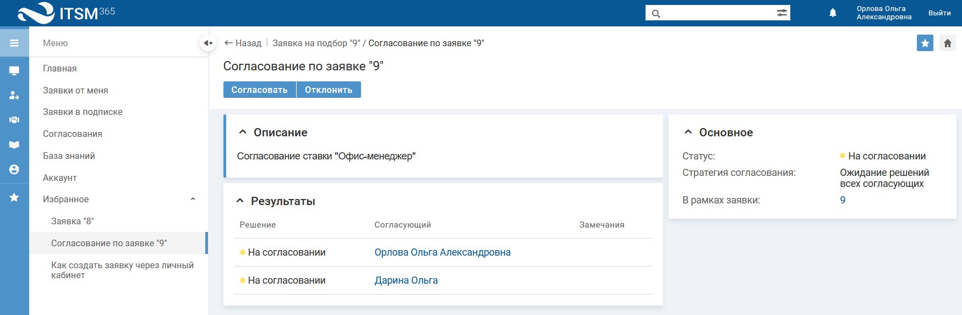962x315 pixels.
Task: Click the notification bell icon
Action: (833, 13)
